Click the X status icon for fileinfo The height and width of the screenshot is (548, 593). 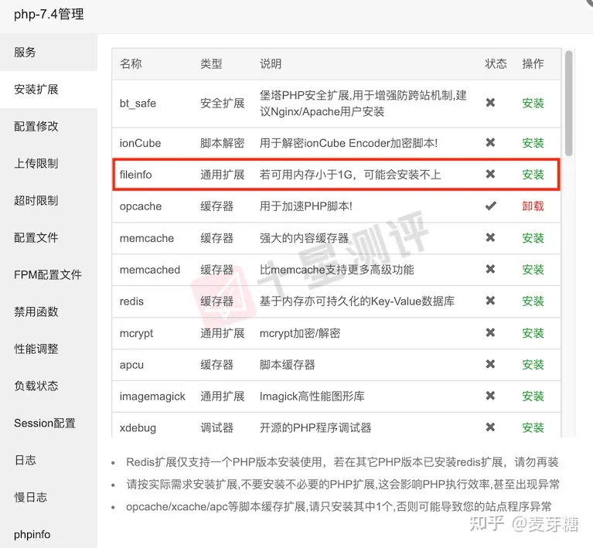(x=490, y=174)
